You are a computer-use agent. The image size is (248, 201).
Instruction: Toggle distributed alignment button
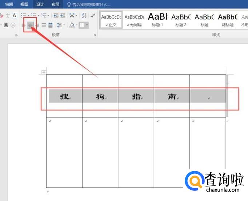[x=51, y=25]
